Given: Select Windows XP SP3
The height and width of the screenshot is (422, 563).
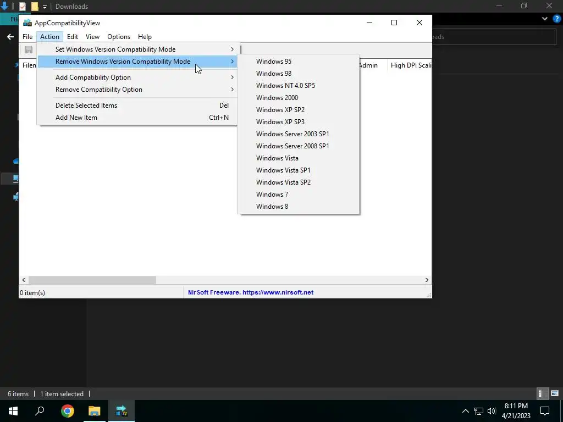Looking at the screenshot, I should [x=299, y=121].
